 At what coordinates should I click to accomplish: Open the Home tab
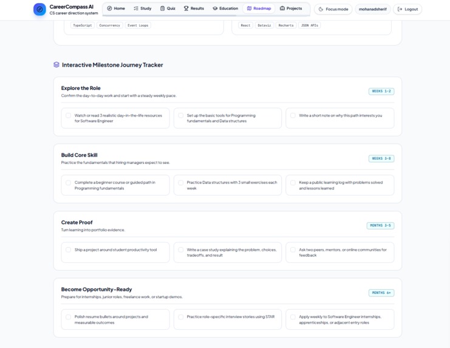(x=116, y=9)
